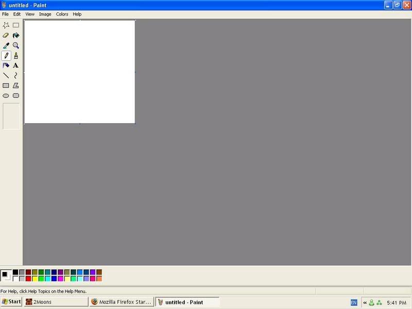Pick the Rounded Rectangle tool

(16, 95)
